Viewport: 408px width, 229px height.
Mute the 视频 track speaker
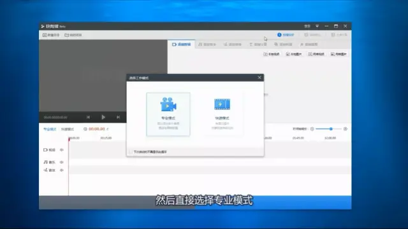62,150
